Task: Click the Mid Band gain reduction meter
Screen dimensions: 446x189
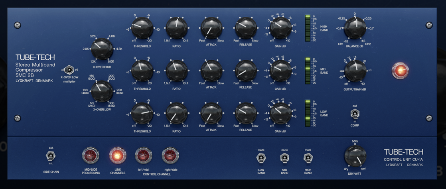Action: click(x=308, y=71)
